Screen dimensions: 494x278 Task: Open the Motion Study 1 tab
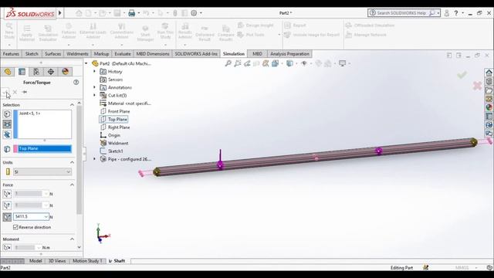point(87,261)
